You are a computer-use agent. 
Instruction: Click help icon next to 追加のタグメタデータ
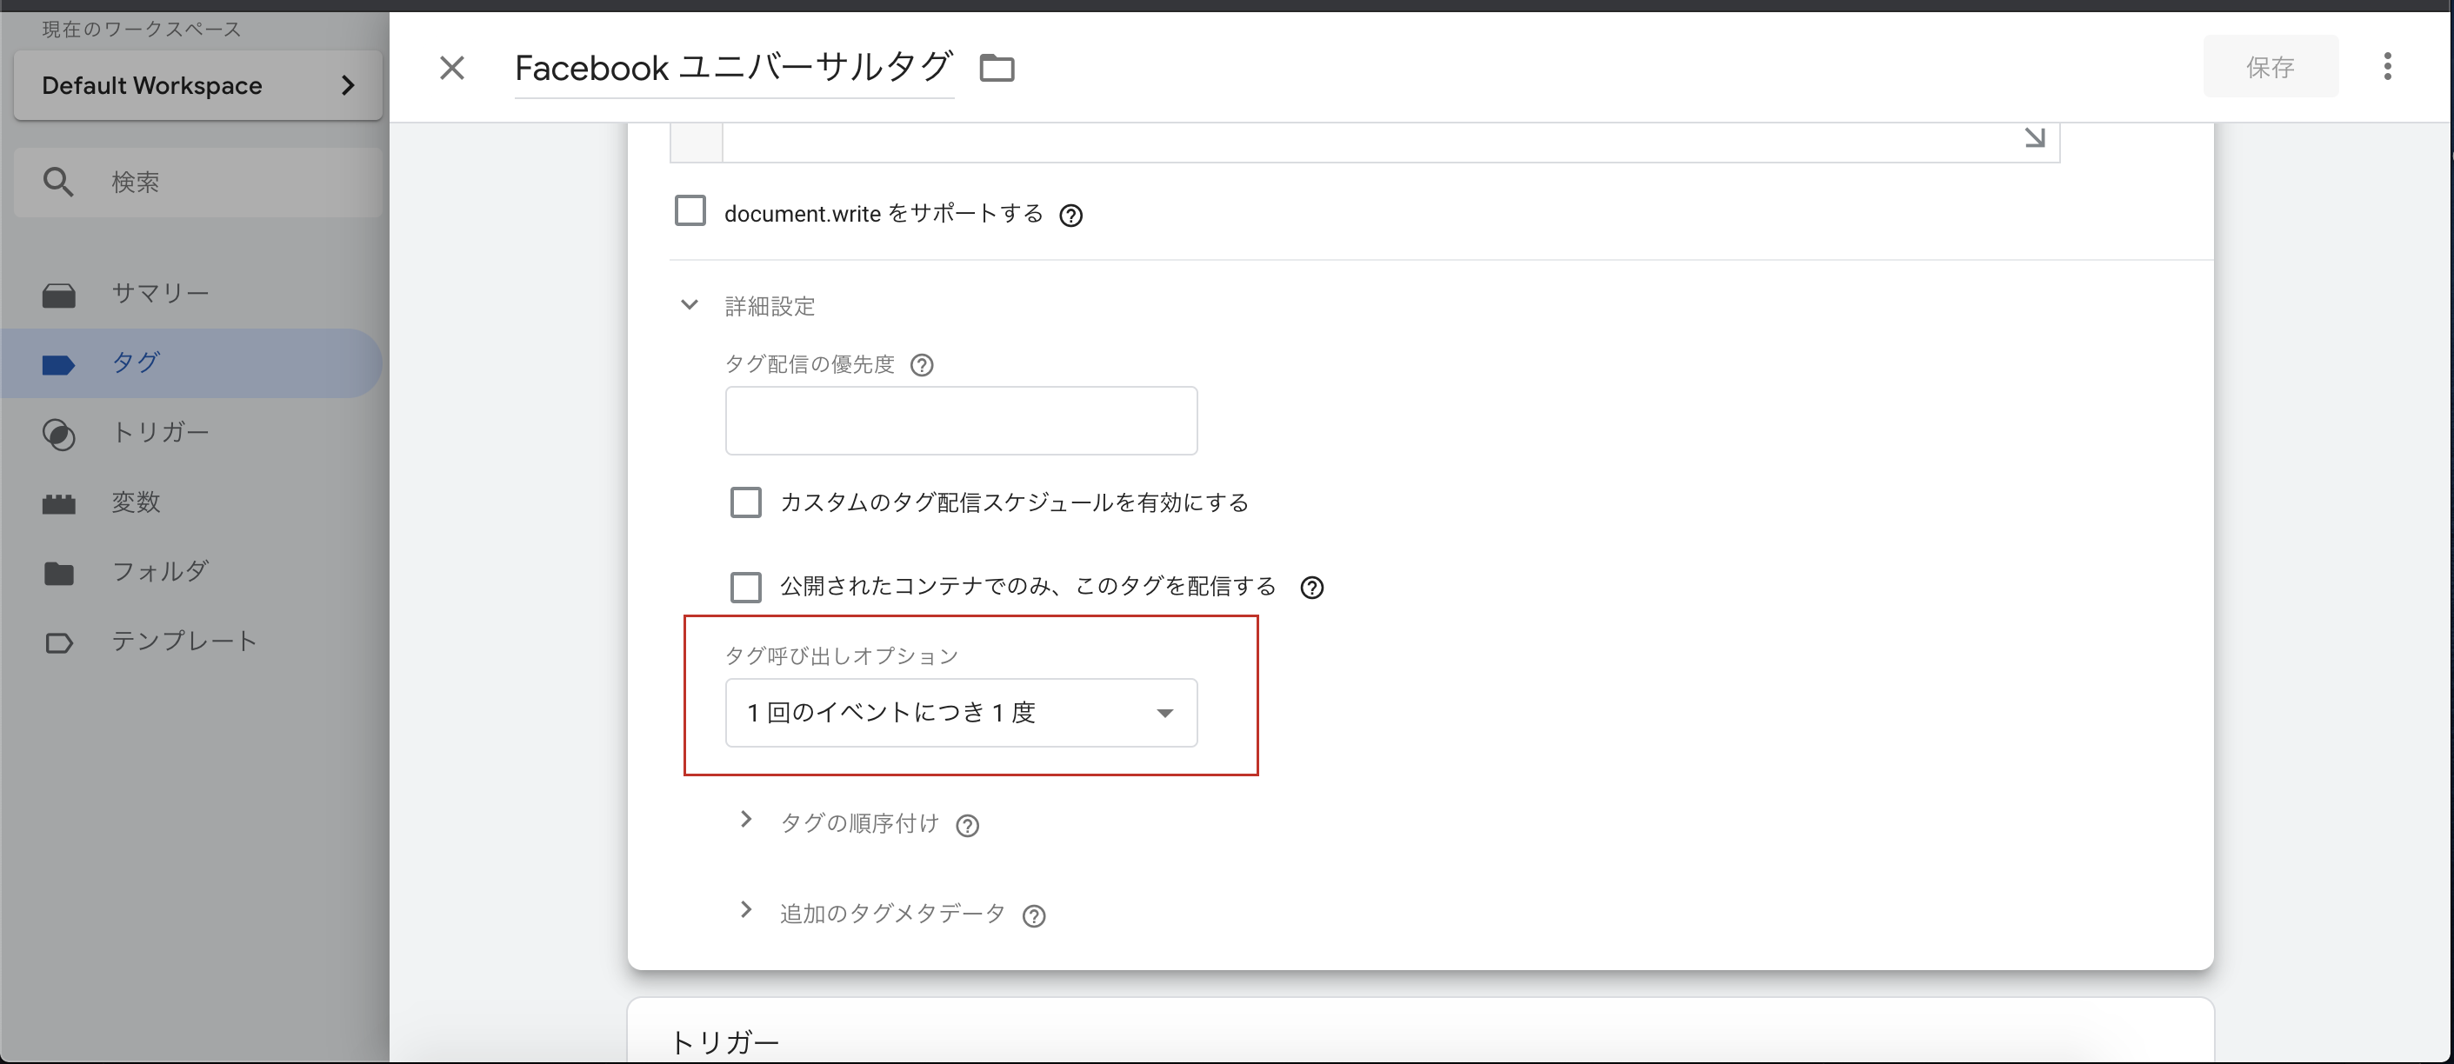click(x=1034, y=915)
